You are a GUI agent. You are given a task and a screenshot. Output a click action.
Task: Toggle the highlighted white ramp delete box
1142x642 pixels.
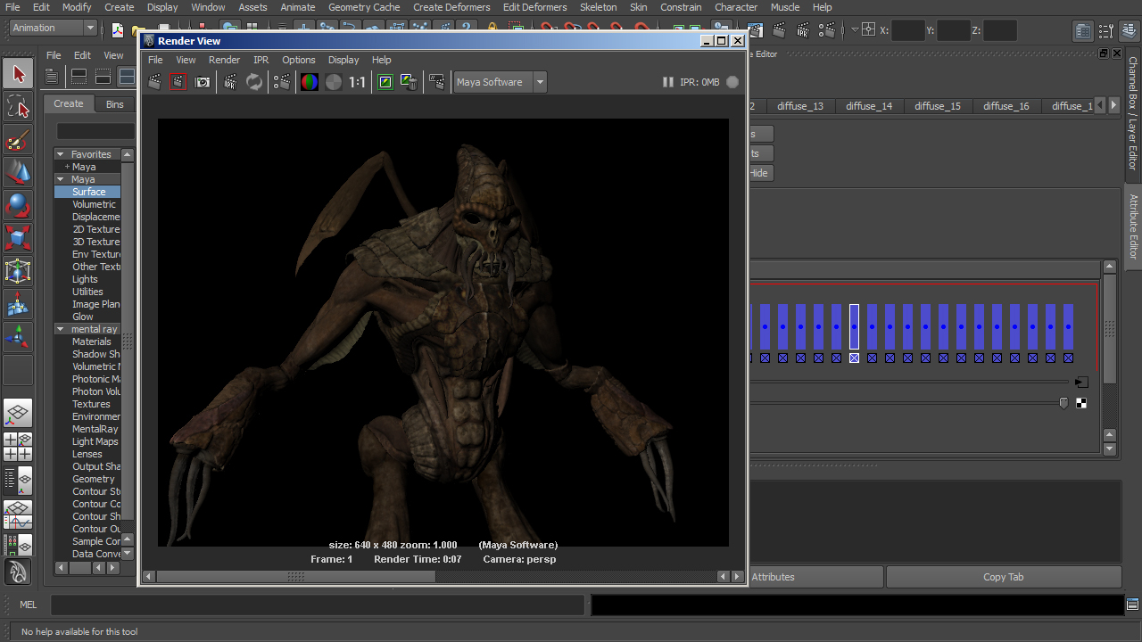(x=854, y=358)
